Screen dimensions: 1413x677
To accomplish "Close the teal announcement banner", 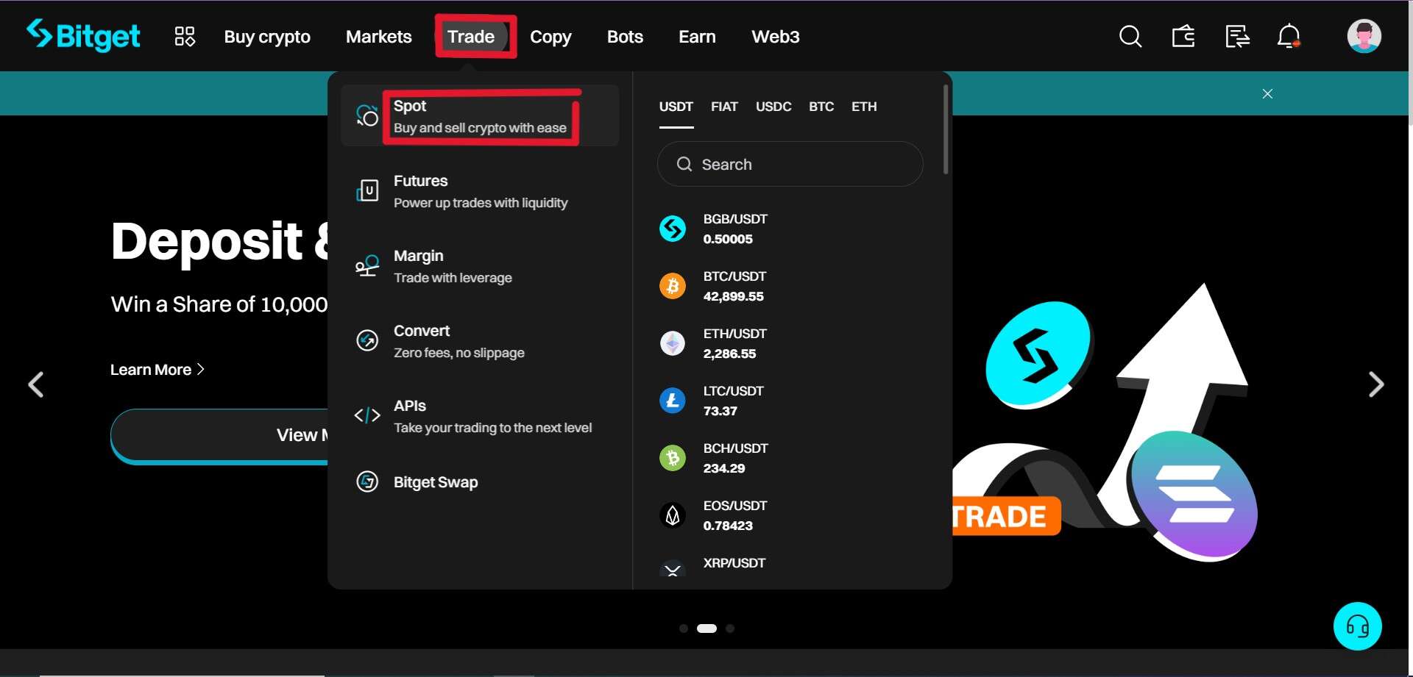I will pyautogui.click(x=1267, y=93).
